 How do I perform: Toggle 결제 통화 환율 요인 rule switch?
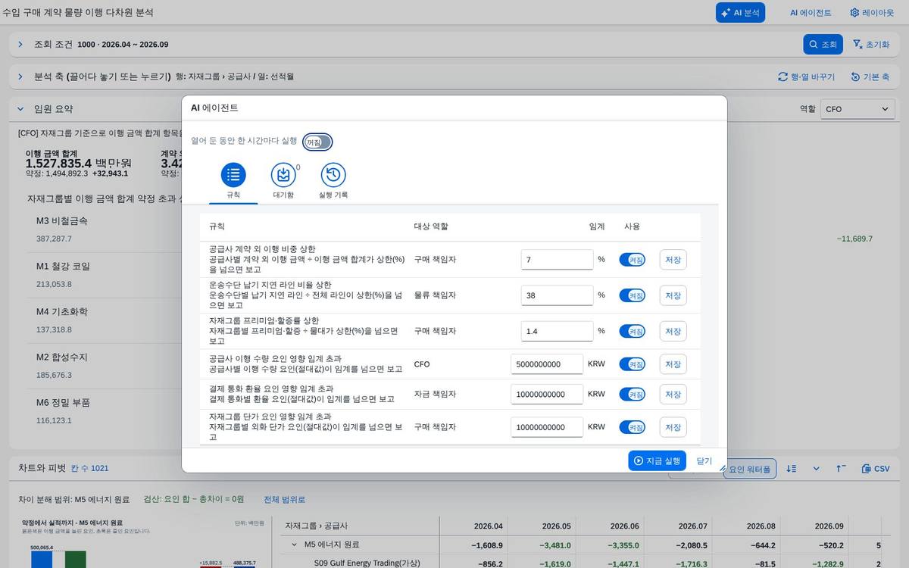(633, 395)
